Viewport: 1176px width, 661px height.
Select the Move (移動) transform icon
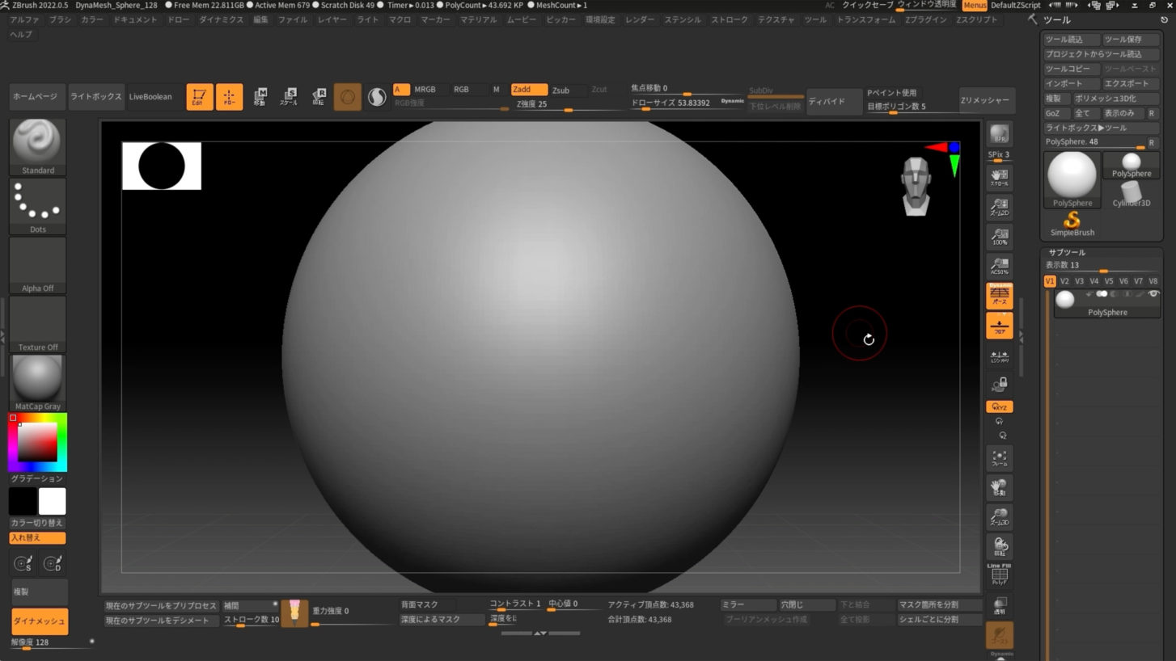[260, 97]
